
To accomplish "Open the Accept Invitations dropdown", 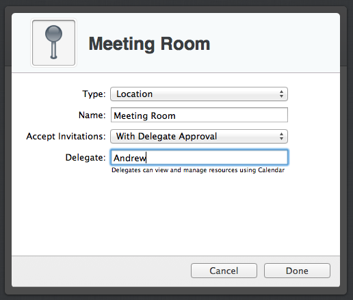I will [199, 137].
